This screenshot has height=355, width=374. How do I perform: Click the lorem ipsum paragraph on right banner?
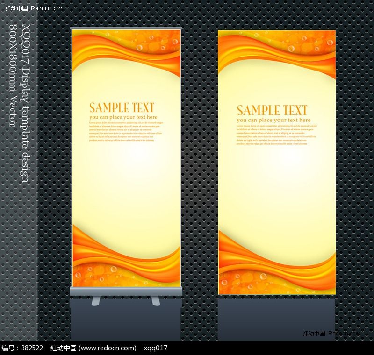277,135
